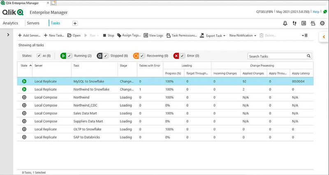329x175 pixels.
Task: Click stopped state icon of Suppliers Data Mart
Action: point(24,121)
